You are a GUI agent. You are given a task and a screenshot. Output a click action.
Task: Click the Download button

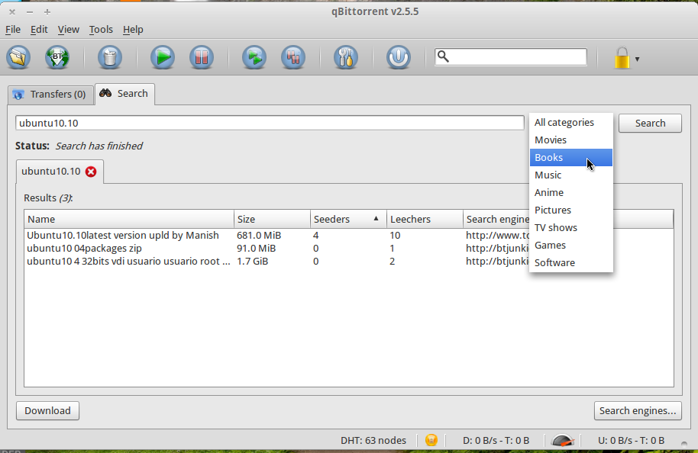47,411
